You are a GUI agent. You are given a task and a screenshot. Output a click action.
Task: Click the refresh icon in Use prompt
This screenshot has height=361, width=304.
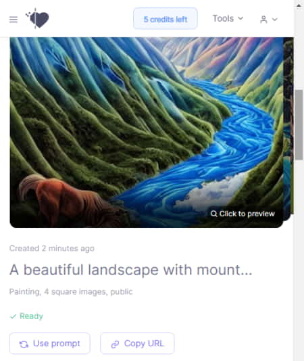[24, 344]
